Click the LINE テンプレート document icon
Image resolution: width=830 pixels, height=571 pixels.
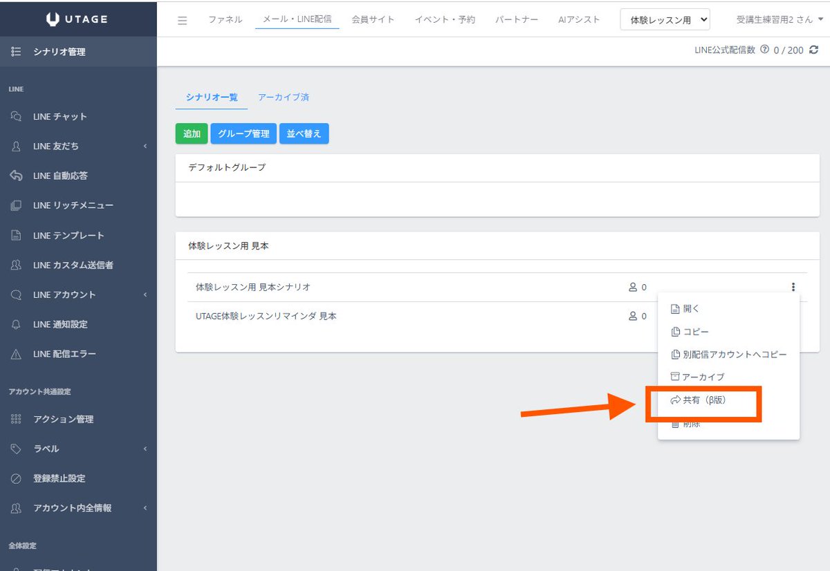point(16,235)
